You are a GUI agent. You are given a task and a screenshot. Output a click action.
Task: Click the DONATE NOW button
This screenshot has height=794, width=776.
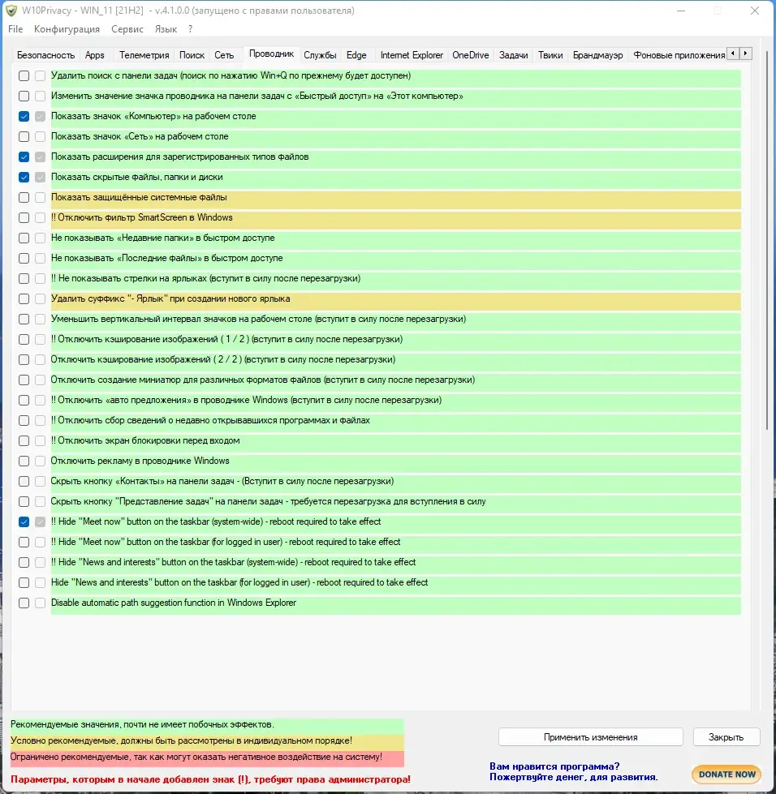[x=726, y=775]
